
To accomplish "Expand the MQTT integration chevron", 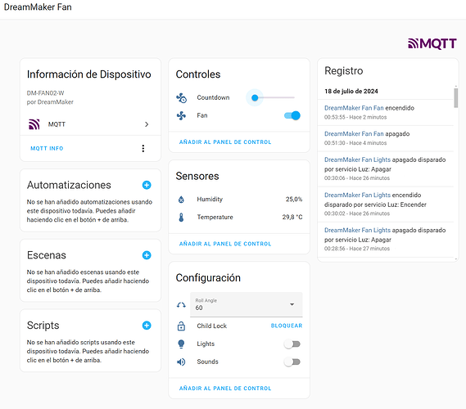I will (x=147, y=124).
